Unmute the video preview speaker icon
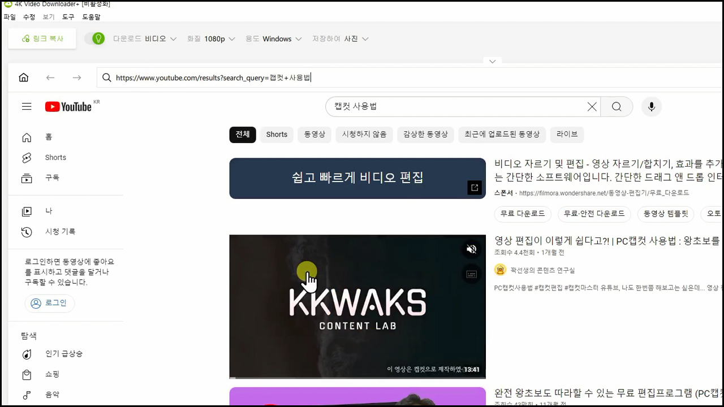Screen dimensions: 724x407 point(471,249)
